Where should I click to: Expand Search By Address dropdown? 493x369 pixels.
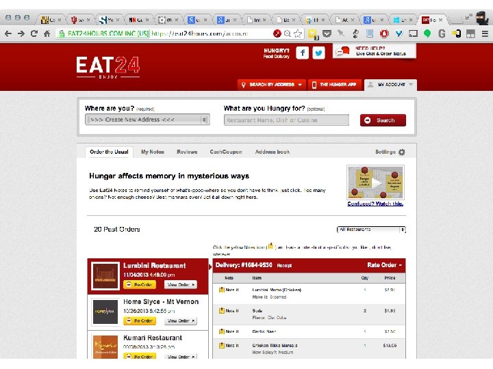271,85
